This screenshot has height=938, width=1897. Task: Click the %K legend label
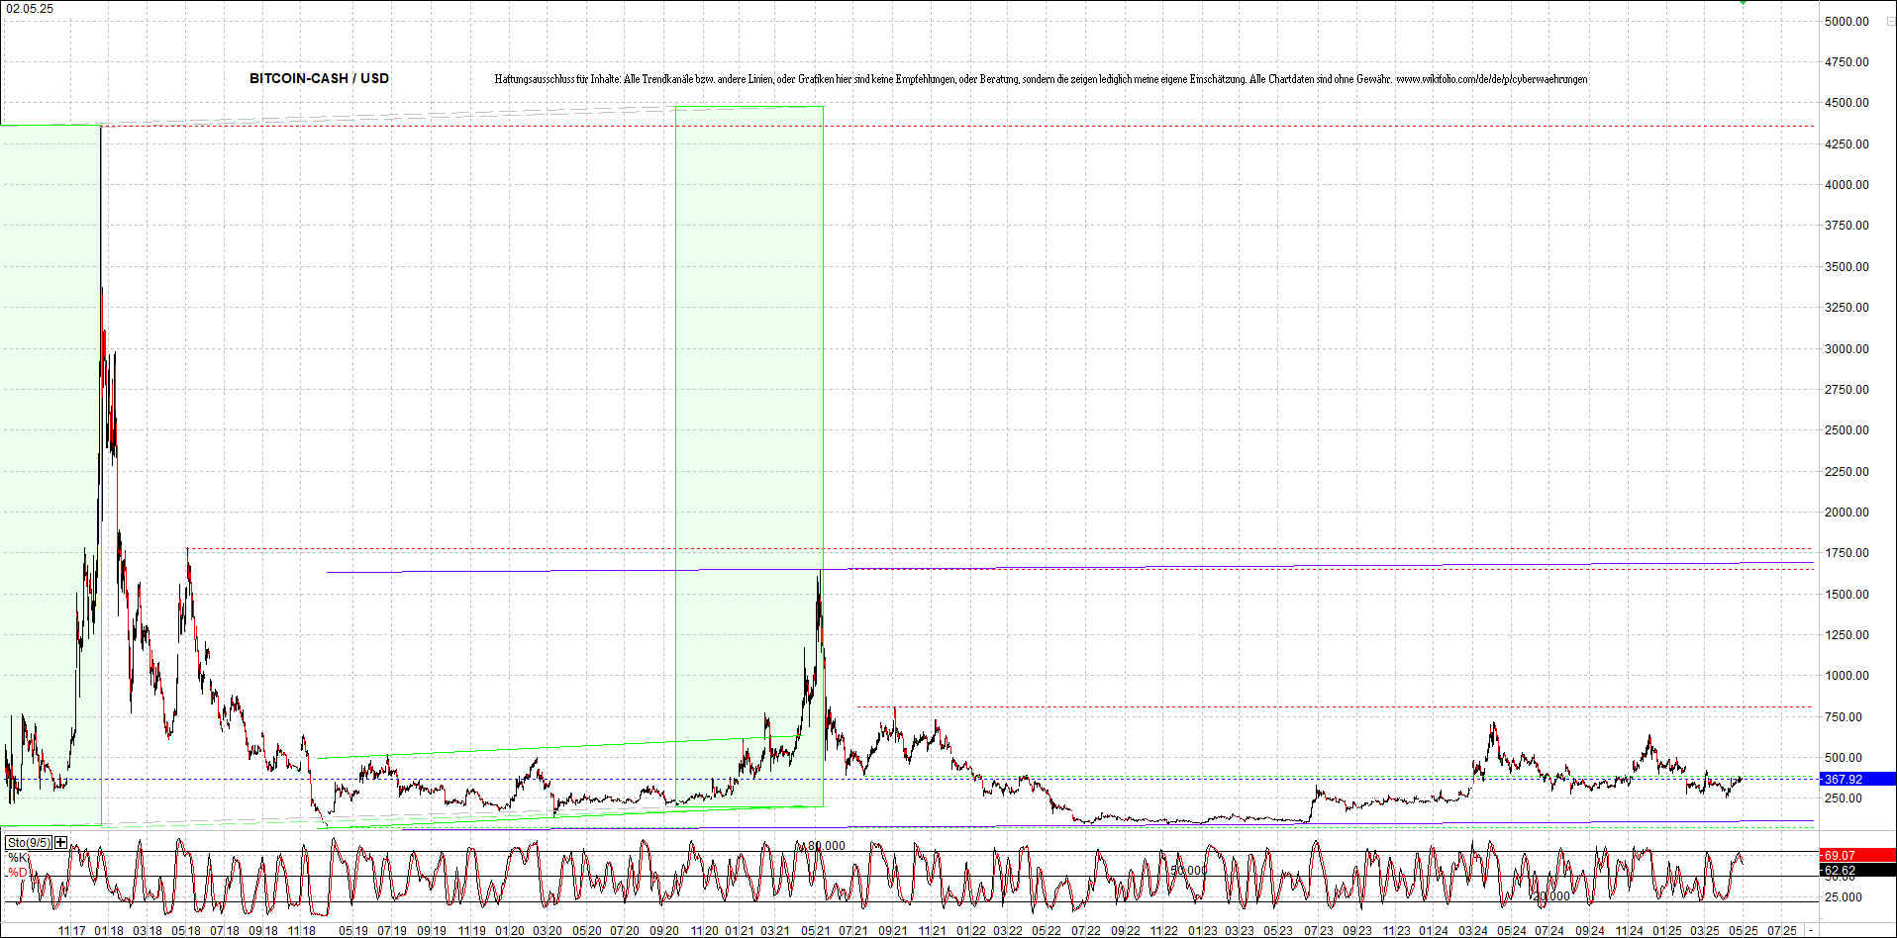pyautogui.click(x=18, y=857)
